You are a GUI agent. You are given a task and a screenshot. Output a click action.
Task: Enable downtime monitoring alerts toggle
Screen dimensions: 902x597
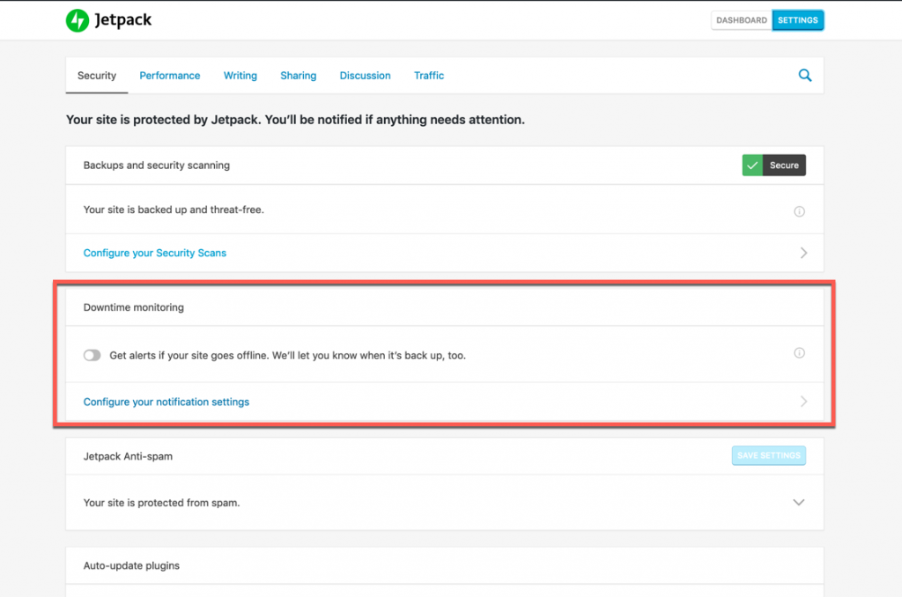tap(92, 356)
